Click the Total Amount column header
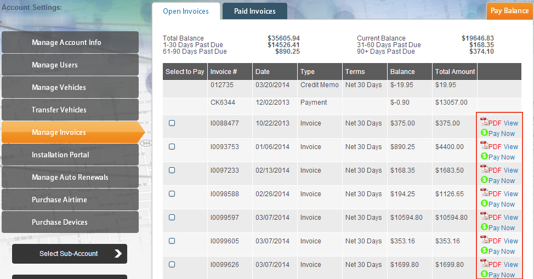This screenshot has height=279, width=534. (455, 72)
